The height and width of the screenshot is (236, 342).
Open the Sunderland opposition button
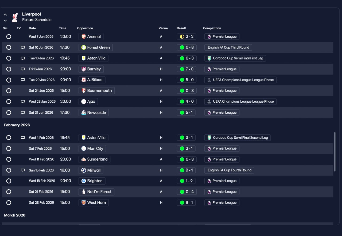coord(94,159)
